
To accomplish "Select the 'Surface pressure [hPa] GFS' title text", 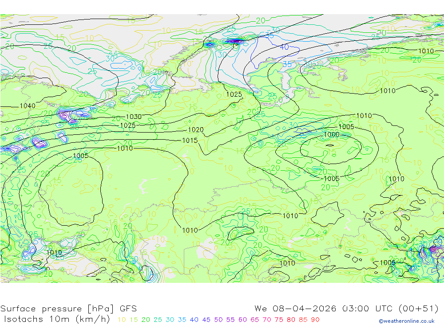I will (x=68, y=309).
